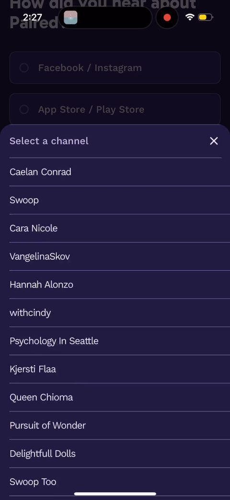Choose Caelan Conrad channel

[x=115, y=172]
